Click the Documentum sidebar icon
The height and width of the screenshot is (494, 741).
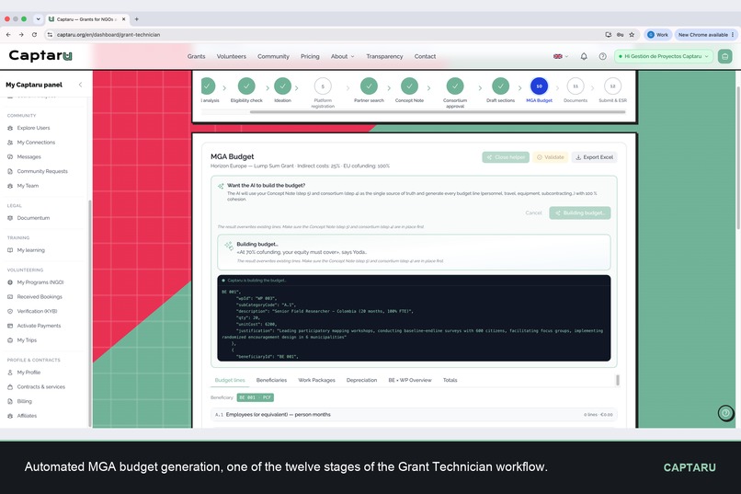[10, 218]
